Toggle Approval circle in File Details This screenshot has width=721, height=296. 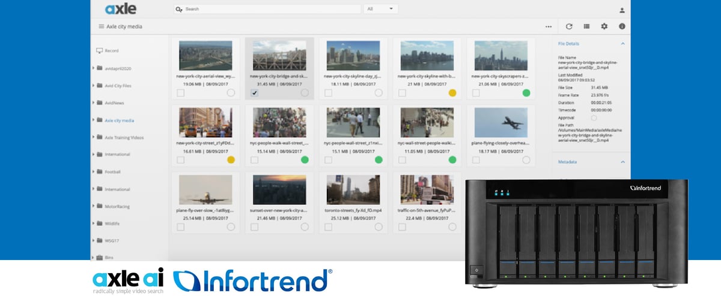pyautogui.click(x=594, y=118)
